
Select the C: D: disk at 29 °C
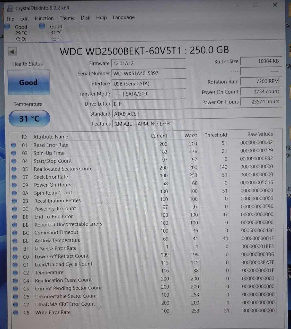[18, 33]
